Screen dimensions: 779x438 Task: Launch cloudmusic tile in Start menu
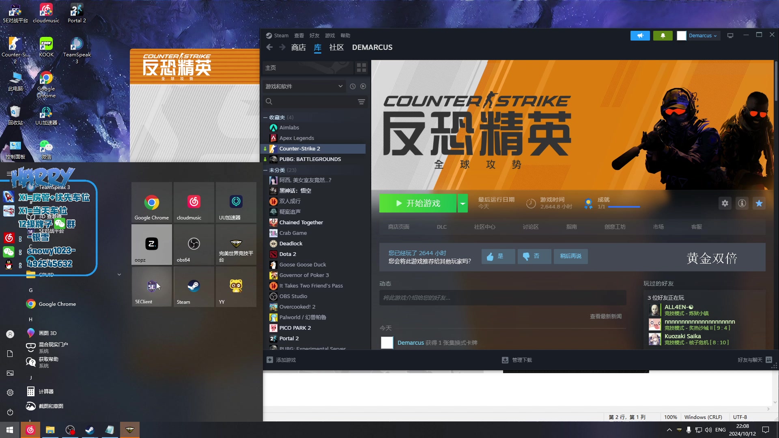click(x=194, y=202)
